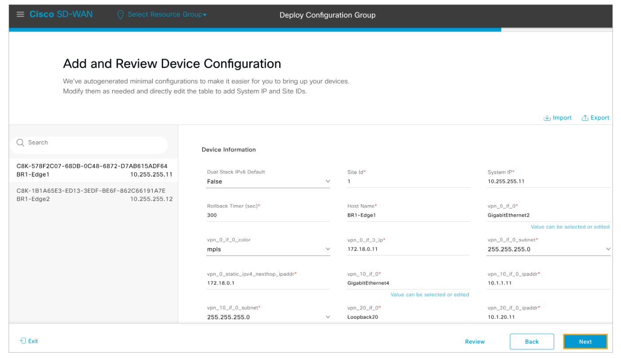Click the Review link
The height and width of the screenshot is (358, 621).
pyautogui.click(x=475, y=341)
